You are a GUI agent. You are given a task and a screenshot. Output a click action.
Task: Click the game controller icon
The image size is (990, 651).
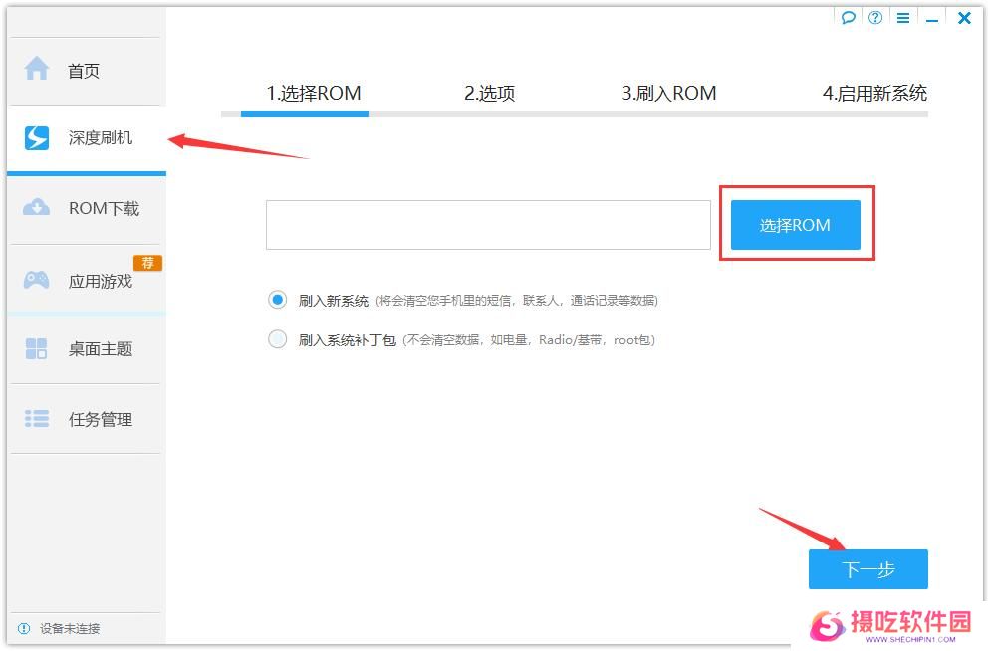[x=37, y=280]
